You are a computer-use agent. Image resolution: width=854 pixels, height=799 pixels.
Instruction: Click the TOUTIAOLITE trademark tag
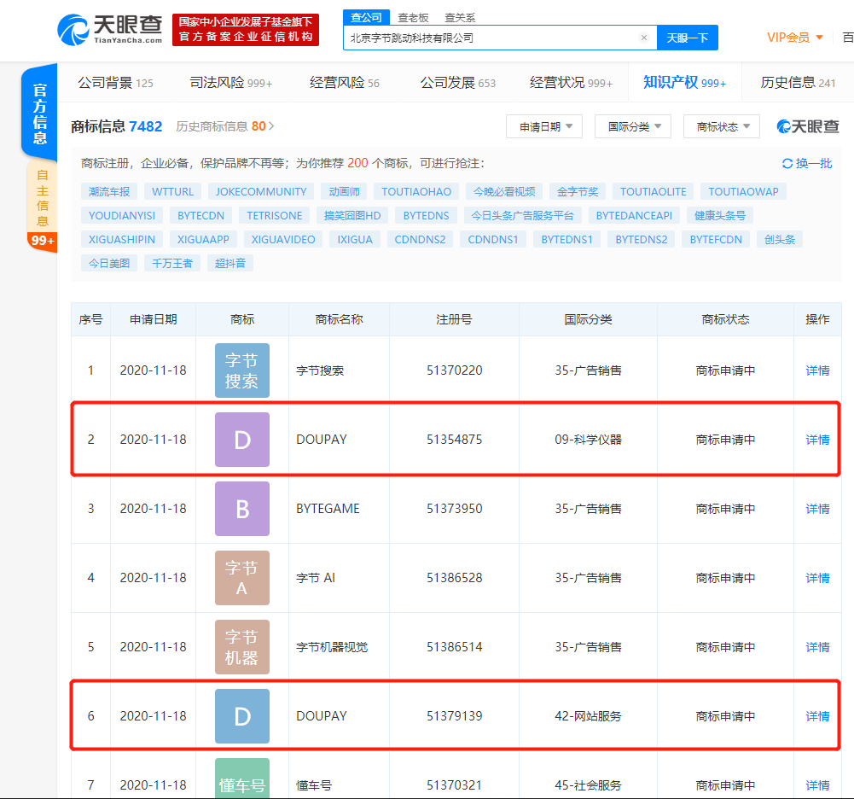pos(653,192)
